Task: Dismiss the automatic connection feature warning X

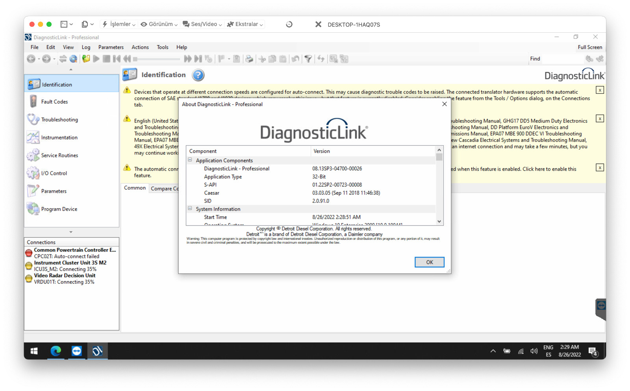Action: tap(600, 168)
